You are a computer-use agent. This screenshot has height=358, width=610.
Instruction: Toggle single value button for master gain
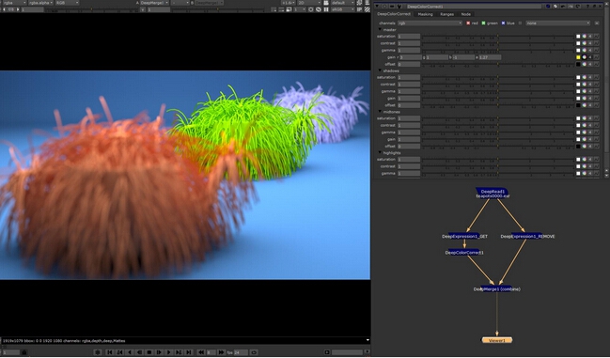pos(590,57)
